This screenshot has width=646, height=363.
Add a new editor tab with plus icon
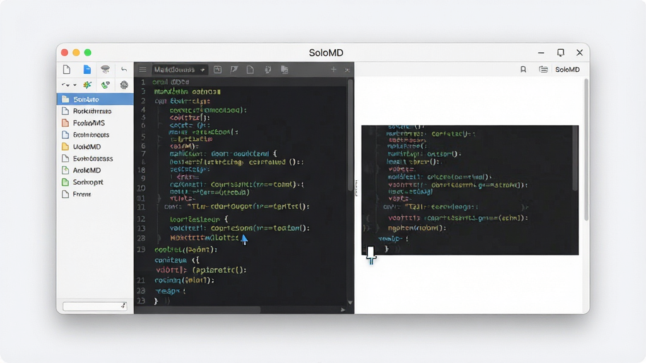coord(333,69)
